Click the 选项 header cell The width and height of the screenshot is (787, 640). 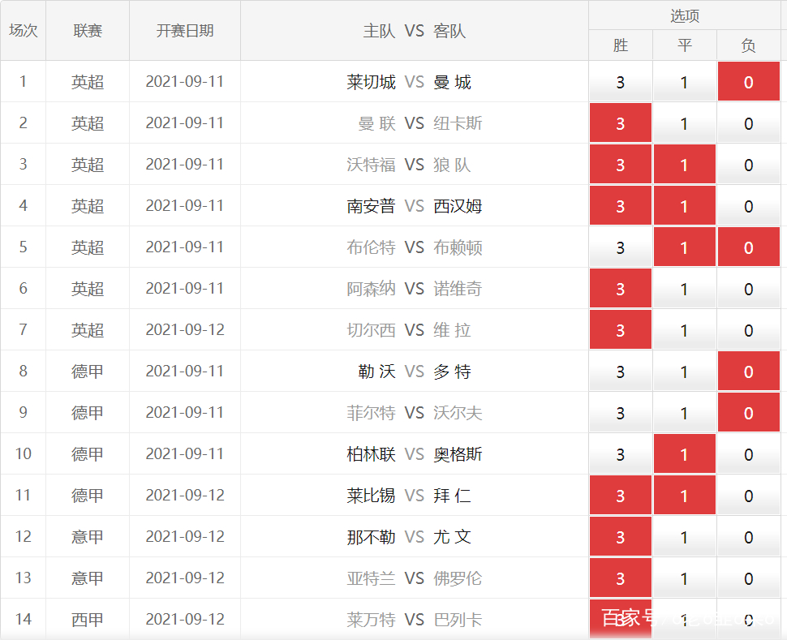685,15
